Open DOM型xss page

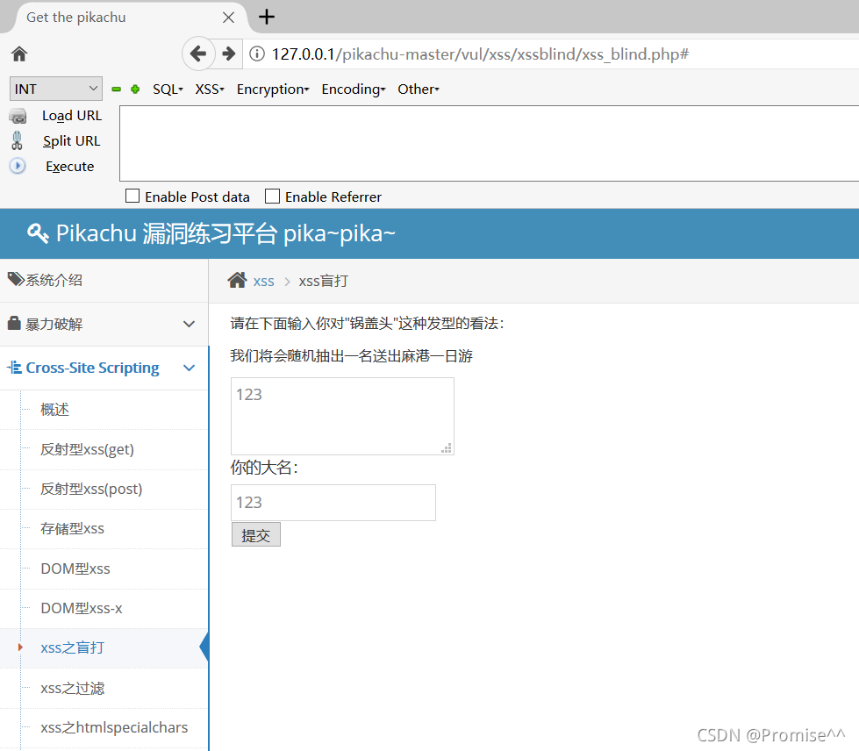[75, 569]
